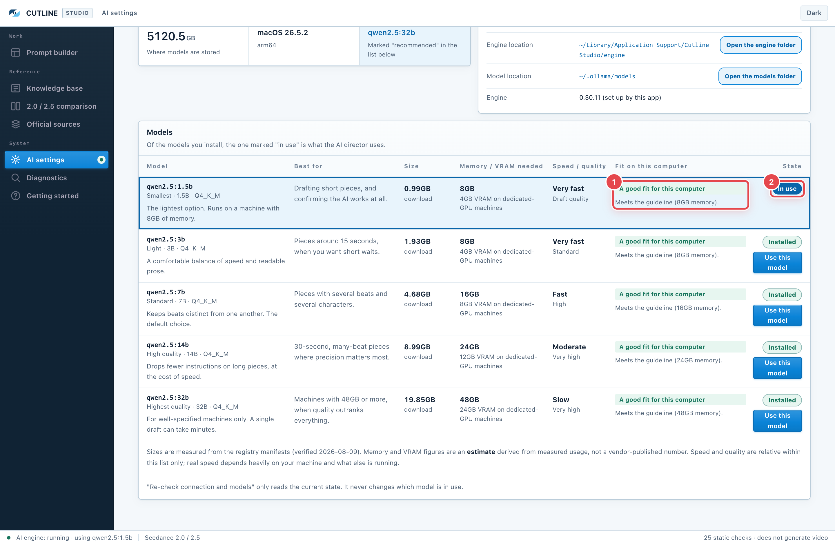Use the qwen2.5:14b model
The height and width of the screenshot is (545, 835).
tap(777, 368)
